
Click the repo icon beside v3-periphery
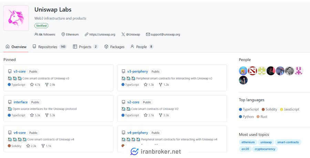pos(123,72)
